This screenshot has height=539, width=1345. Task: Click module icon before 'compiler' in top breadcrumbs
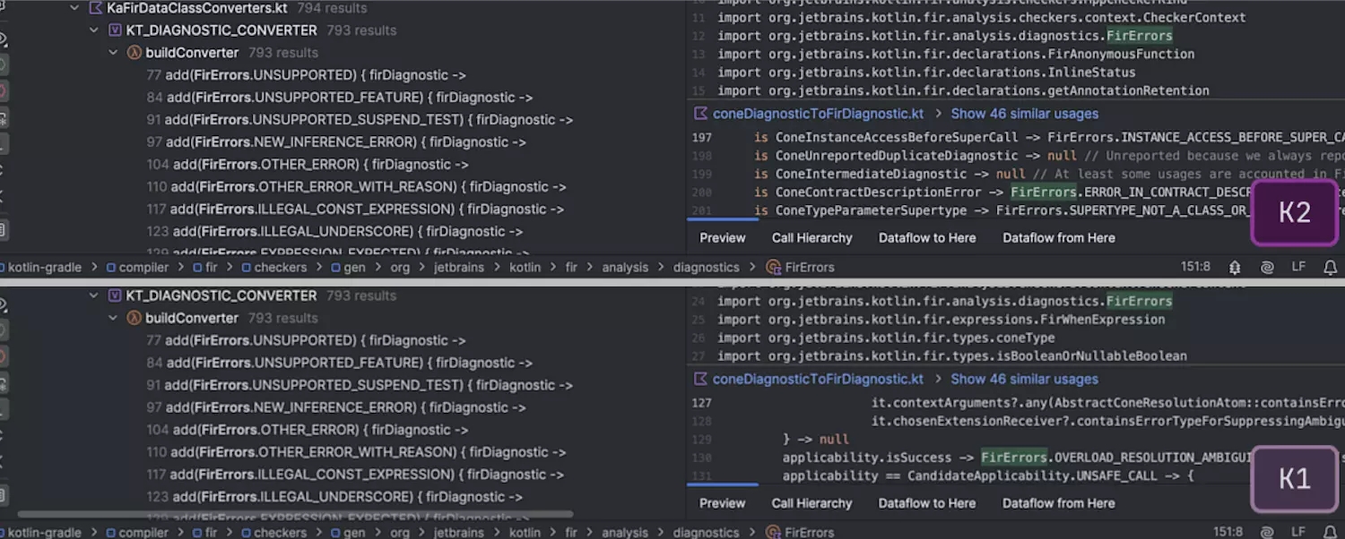point(111,268)
